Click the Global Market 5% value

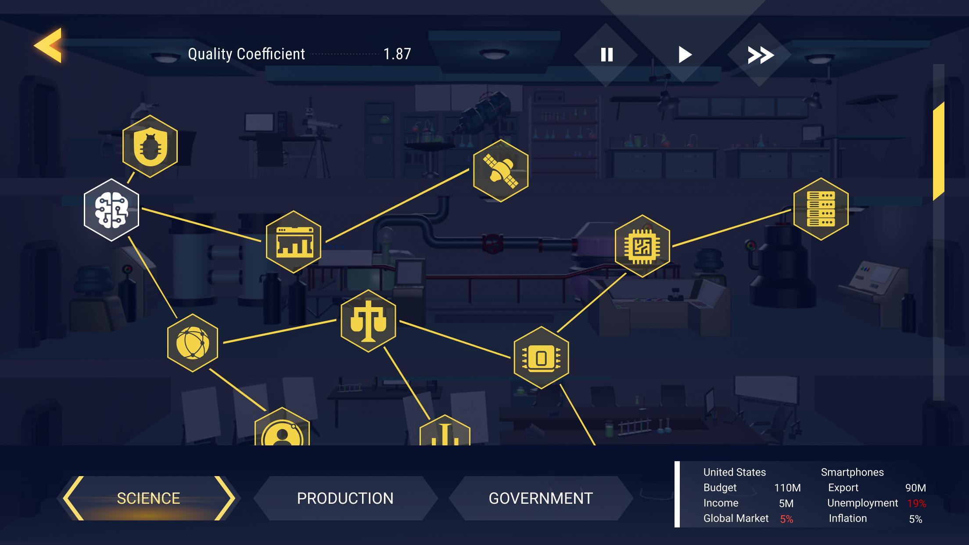[786, 519]
